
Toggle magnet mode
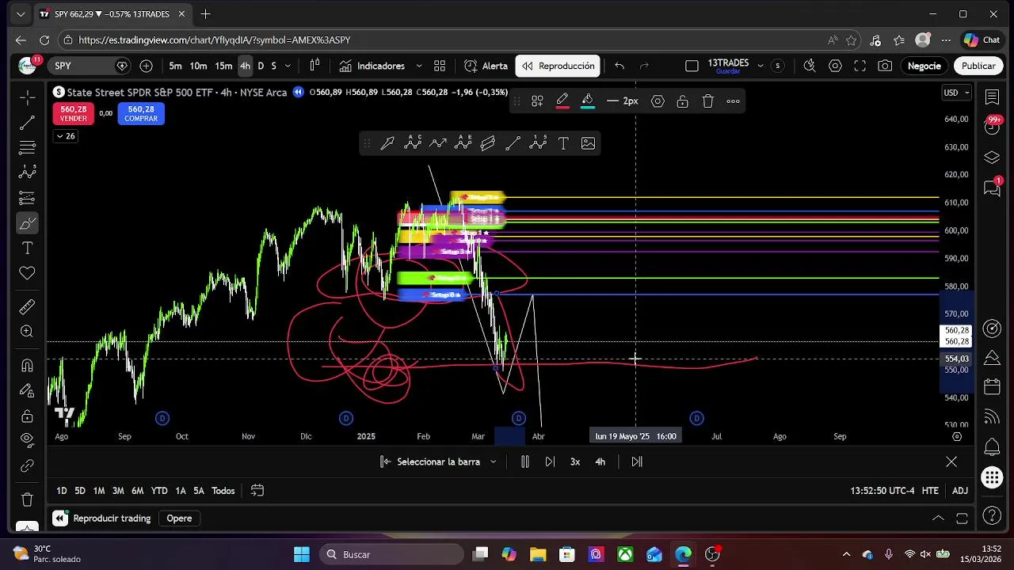[x=27, y=365]
